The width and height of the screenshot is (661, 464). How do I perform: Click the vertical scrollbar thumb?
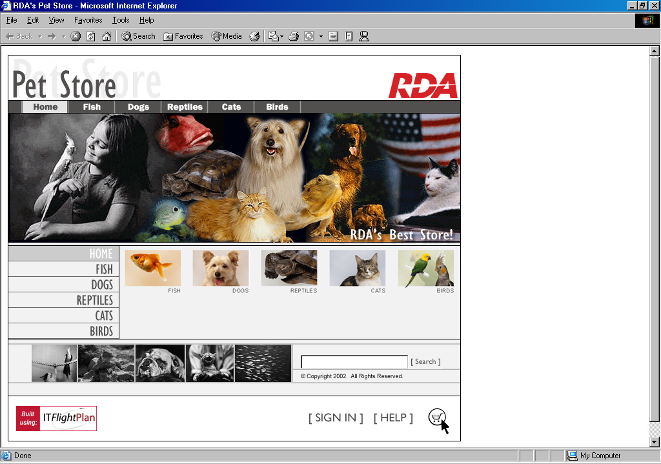click(x=655, y=239)
